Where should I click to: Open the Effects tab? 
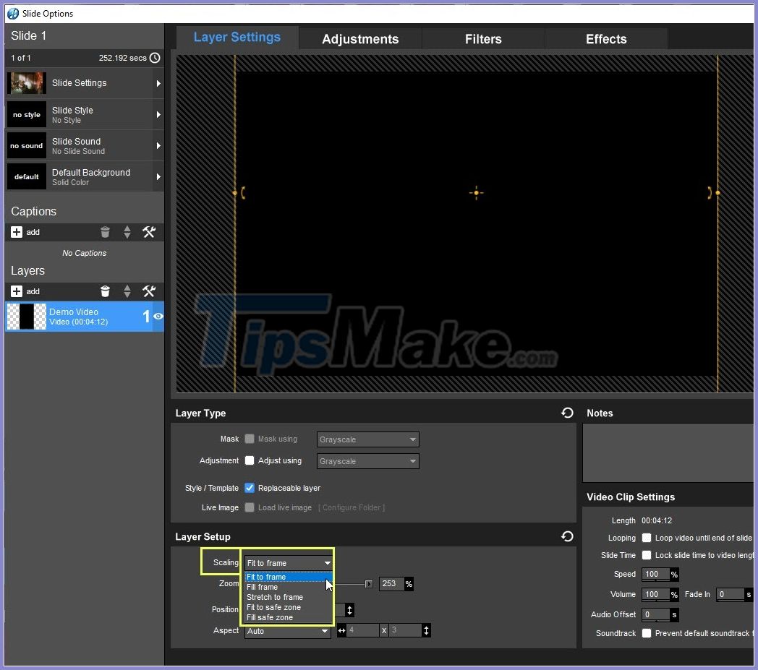605,39
